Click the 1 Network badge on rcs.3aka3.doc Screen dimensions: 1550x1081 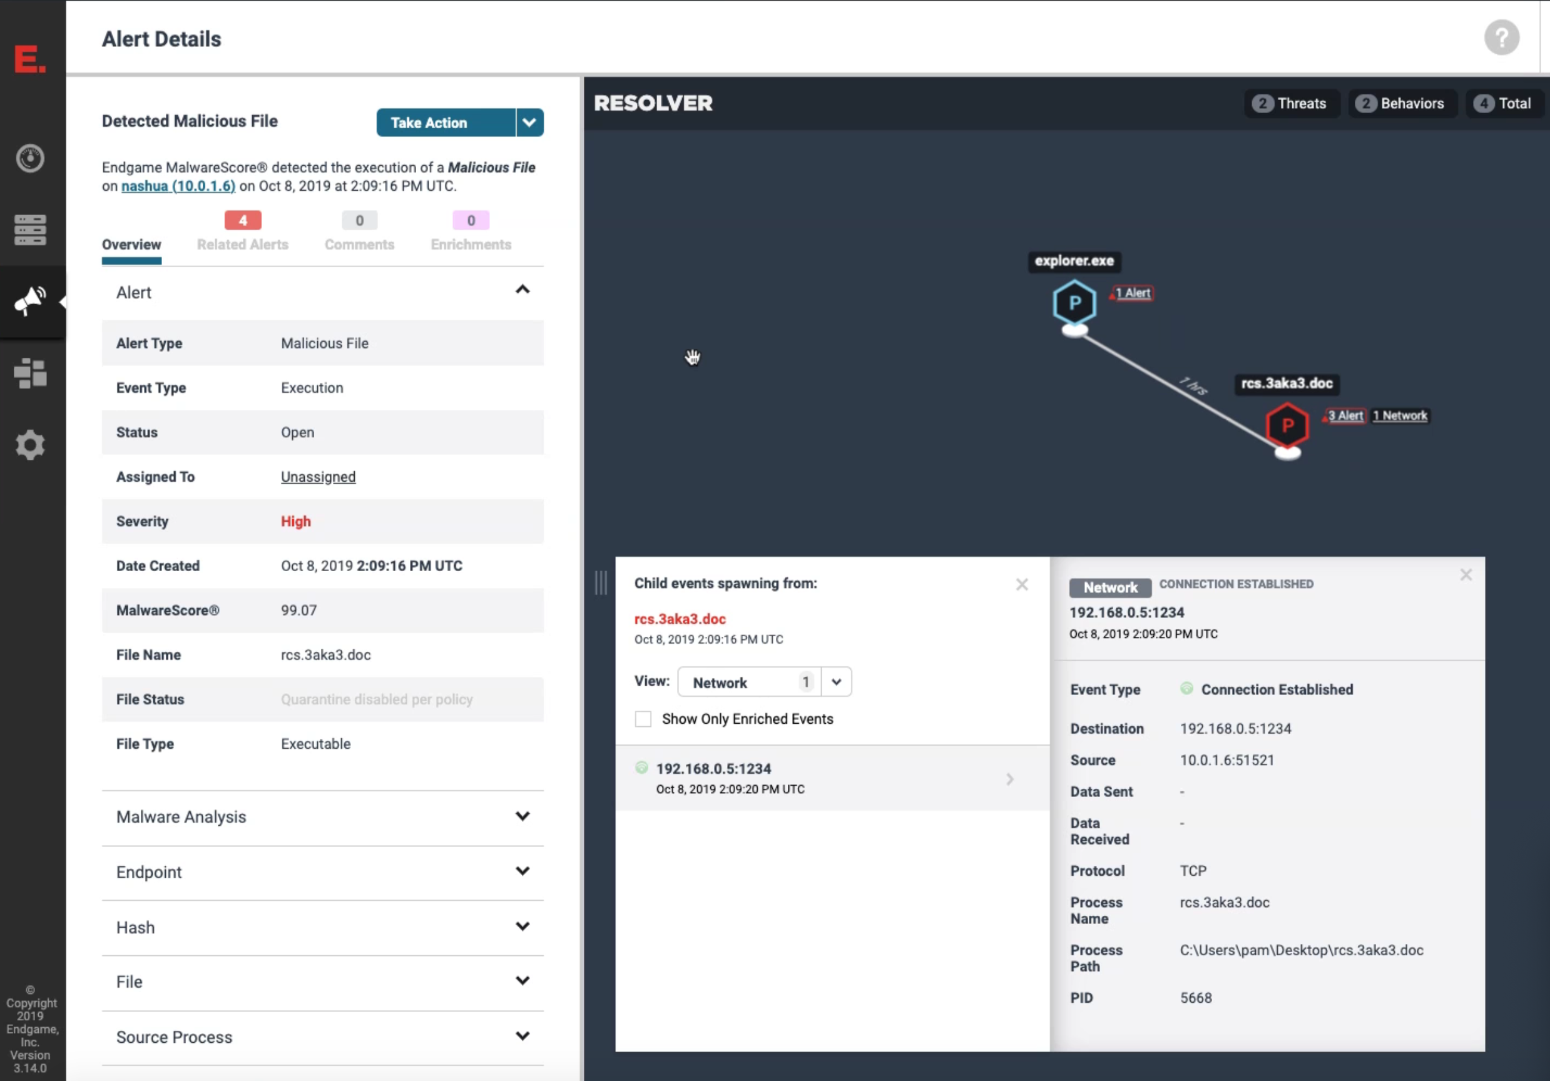coord(1400,415)
